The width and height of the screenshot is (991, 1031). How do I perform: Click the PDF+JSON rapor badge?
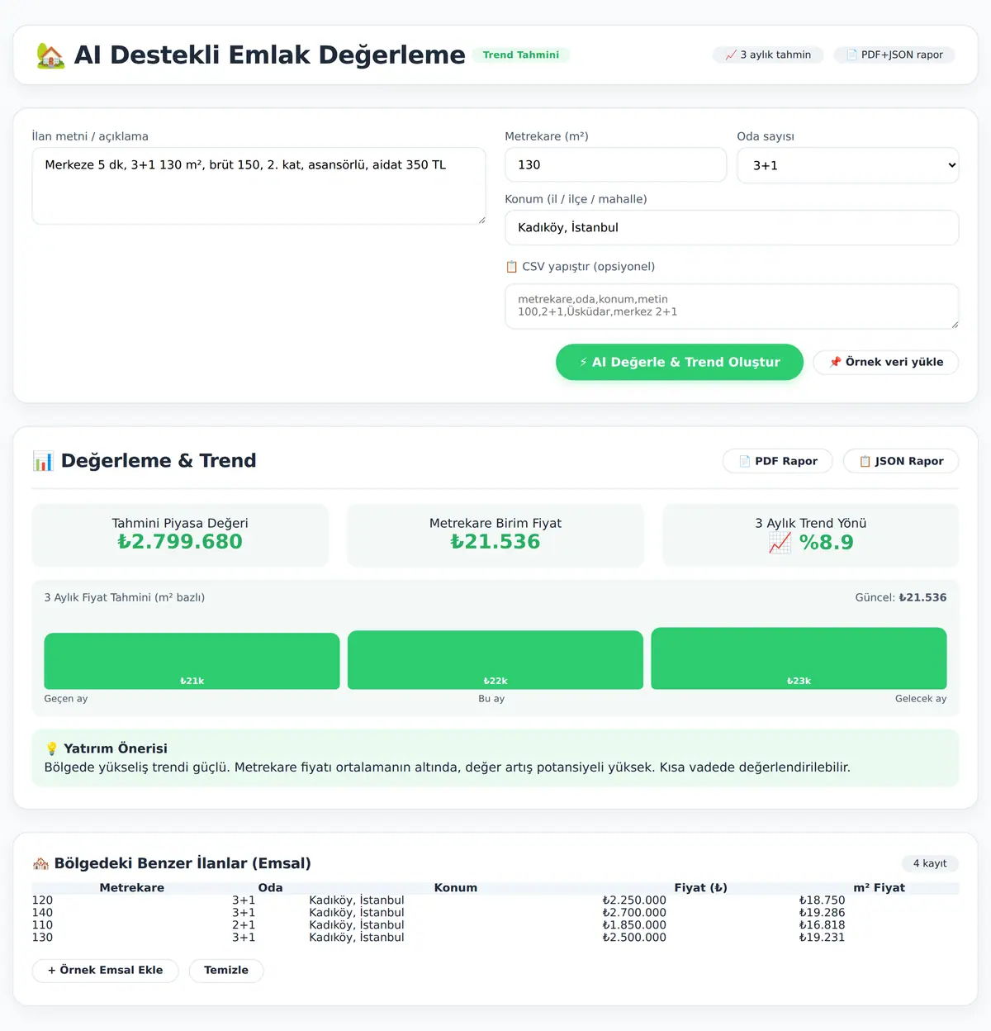click(x=894, y=55)
